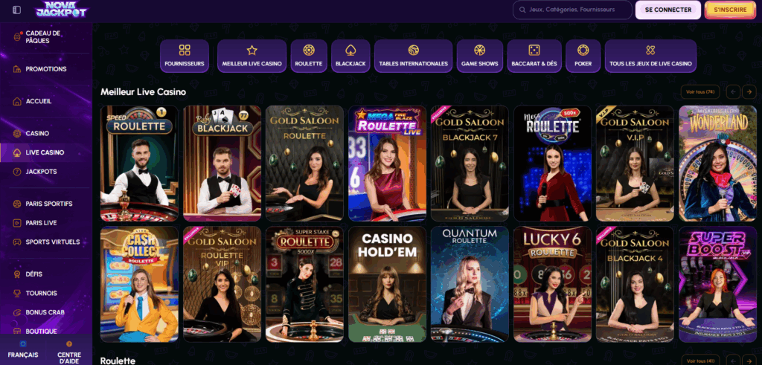The width and height of the screenshot is (762, 365).
Task: Select the Baccarat & Dés dice category
Action: point(534,56)
